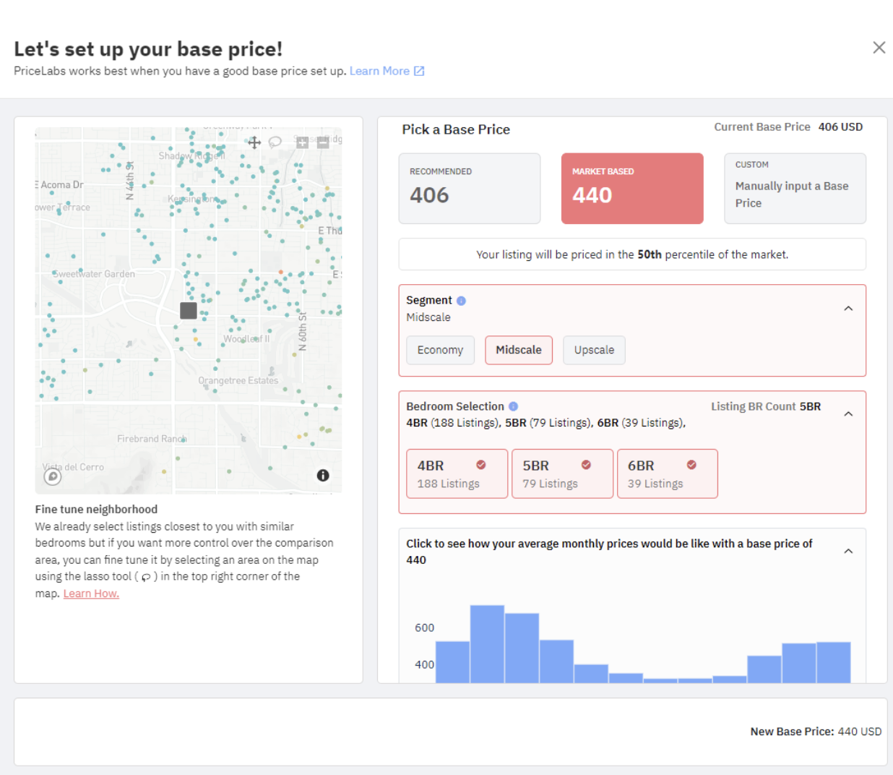
Task: Select the Economy segment
Action: point(440,350)
